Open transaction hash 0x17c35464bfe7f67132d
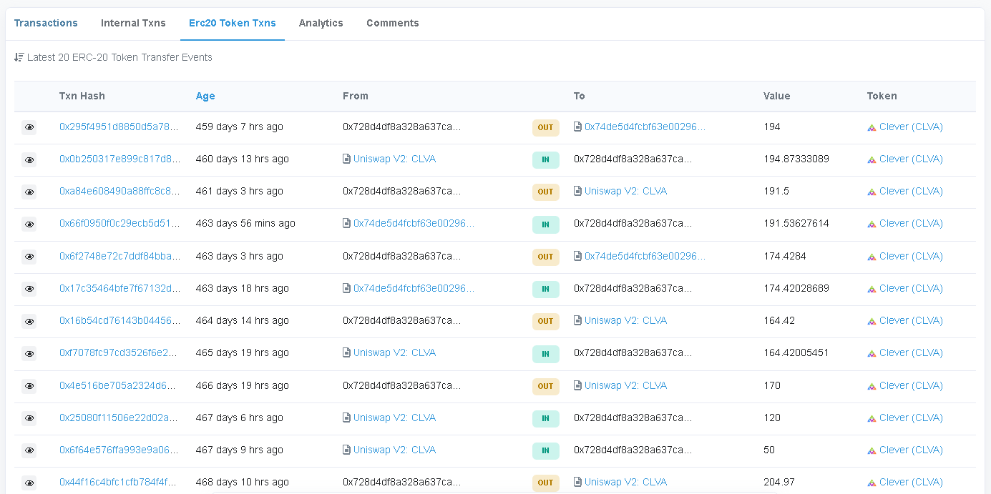Image resolution: width=991 pixels, height=494 pixels. pyautogui.click(x=120, y=288)
